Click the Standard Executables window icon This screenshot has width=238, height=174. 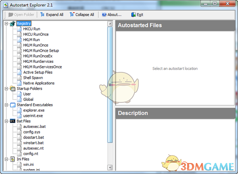click(x=13, y=105)
